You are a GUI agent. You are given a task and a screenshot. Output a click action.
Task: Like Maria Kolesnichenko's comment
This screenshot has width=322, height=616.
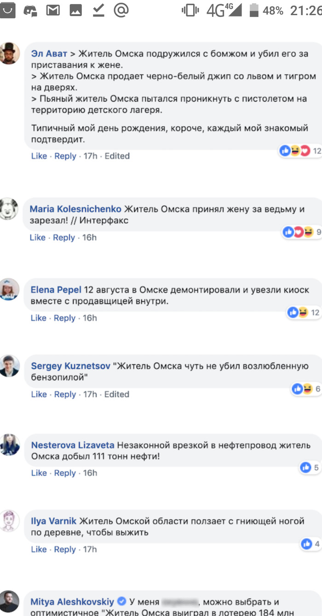[x=38, y=238]
